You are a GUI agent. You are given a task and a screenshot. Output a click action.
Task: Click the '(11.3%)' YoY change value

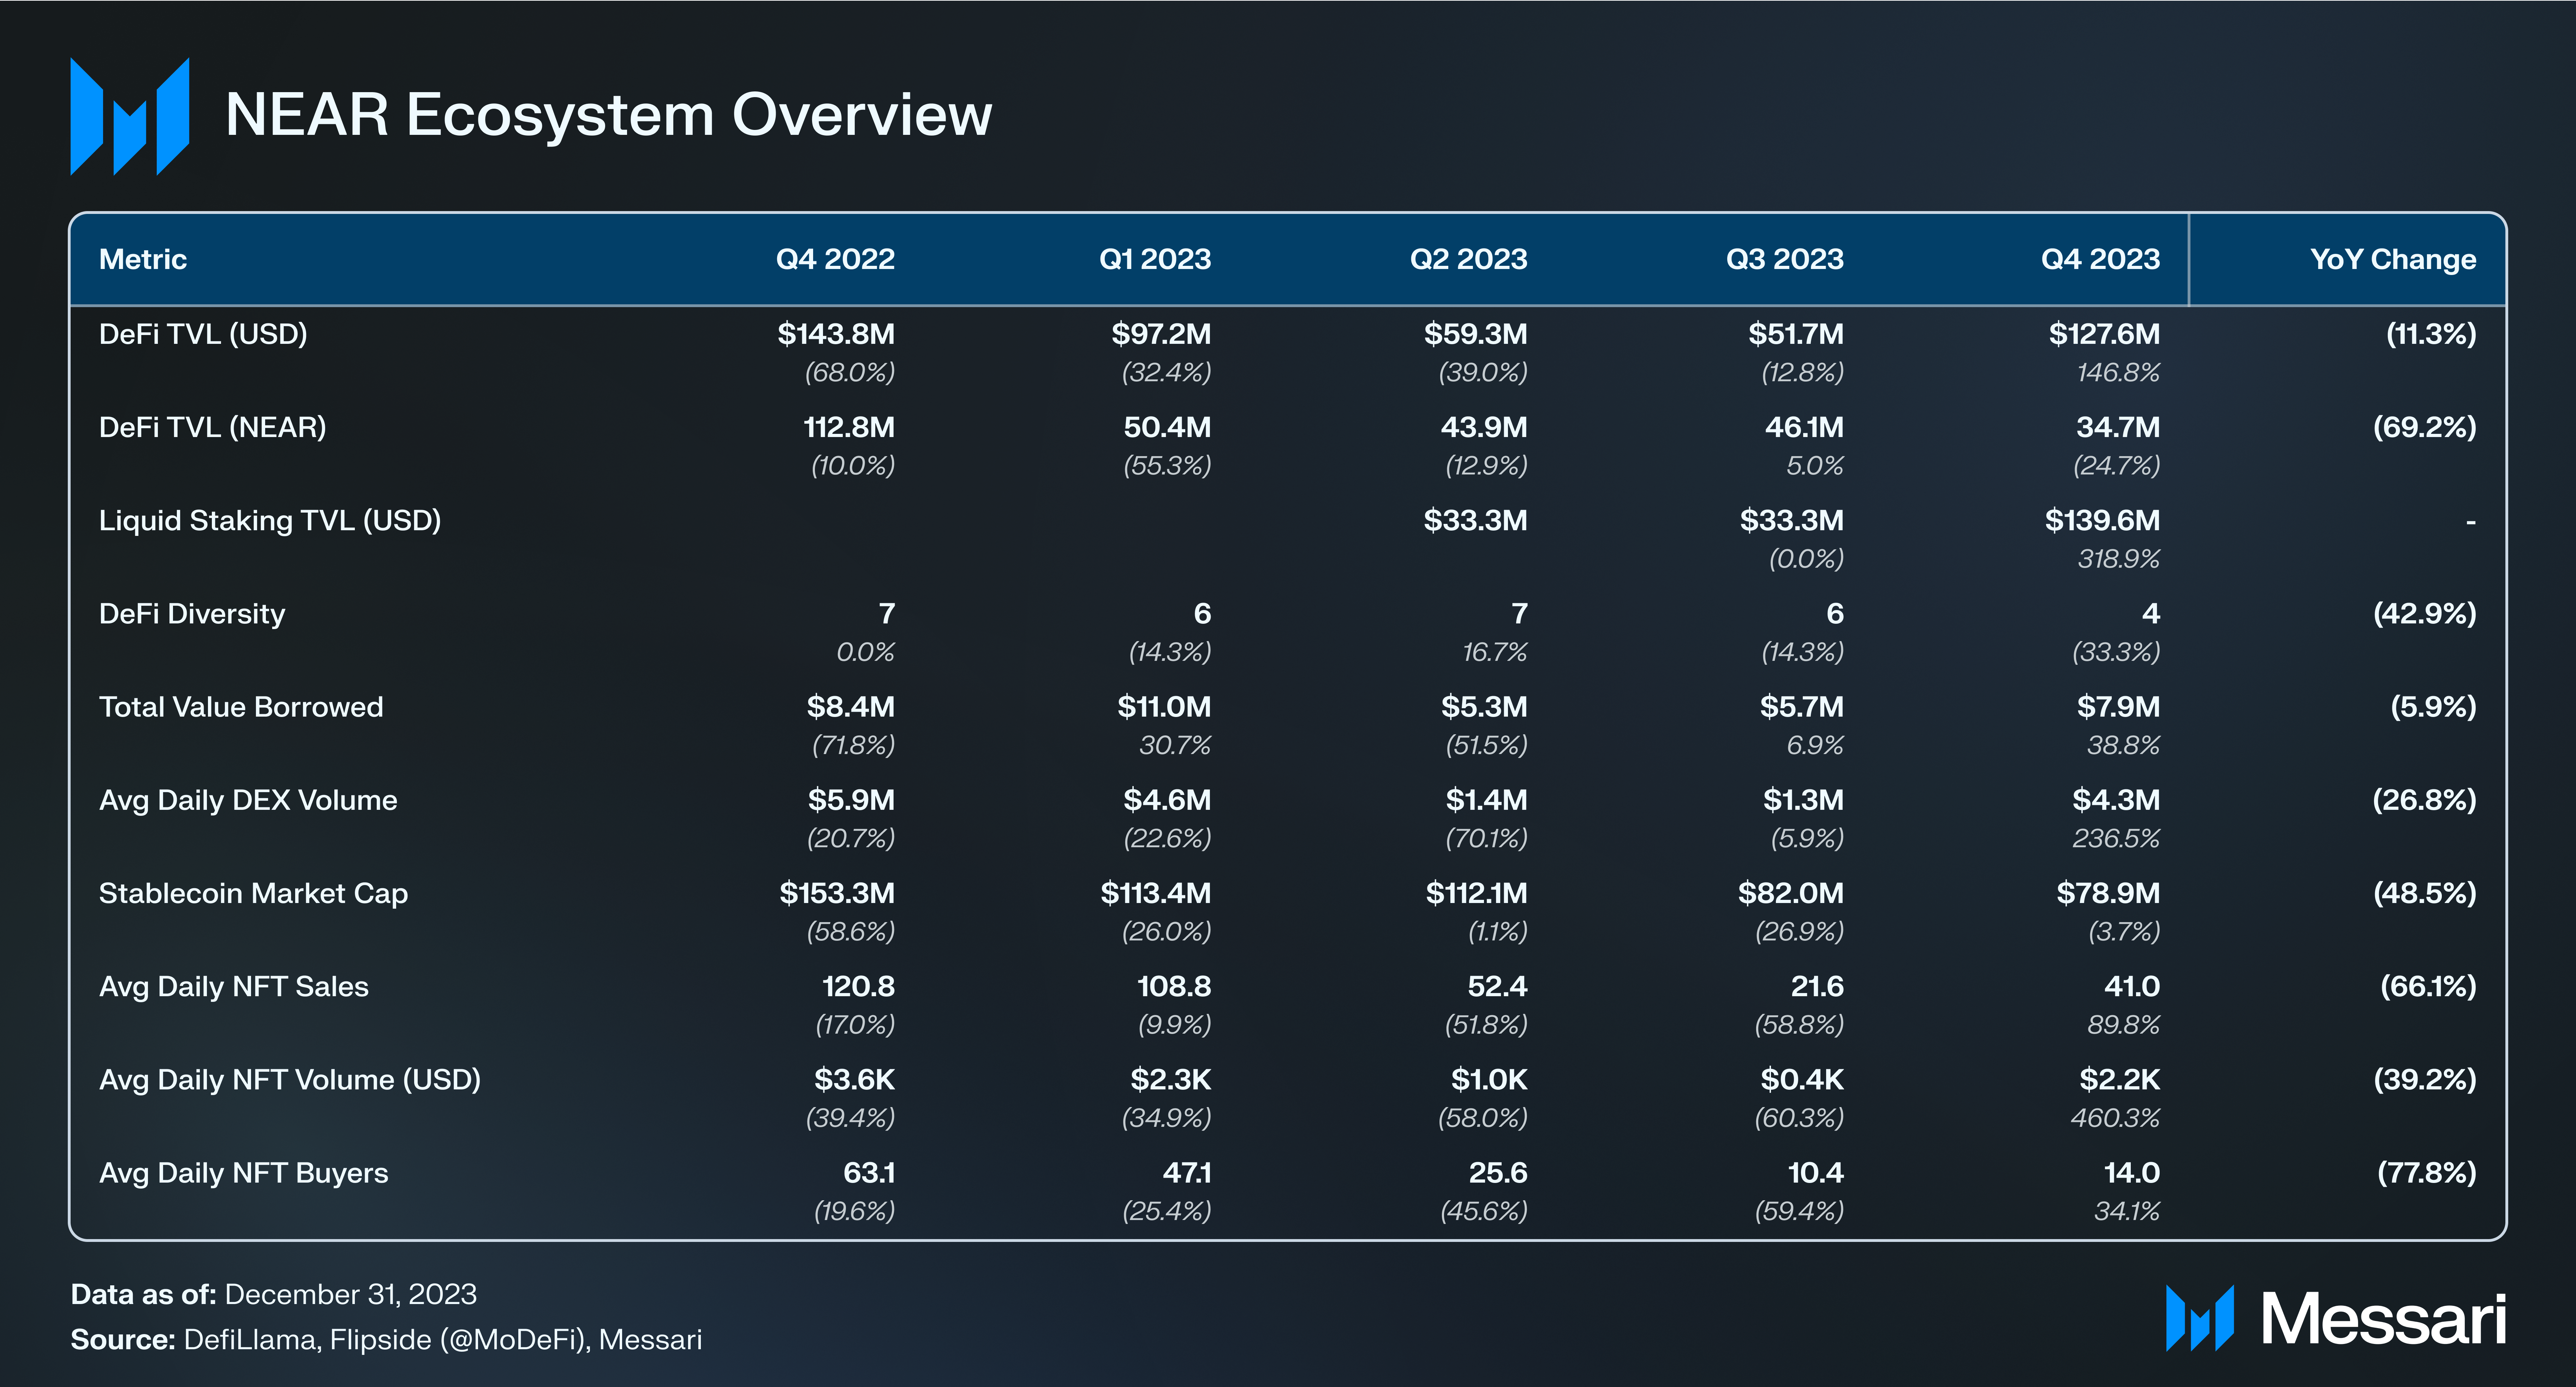click(2431, 334)
